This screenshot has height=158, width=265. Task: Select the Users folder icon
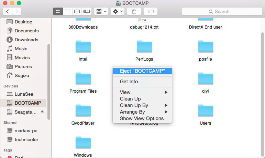coord(205,110)
